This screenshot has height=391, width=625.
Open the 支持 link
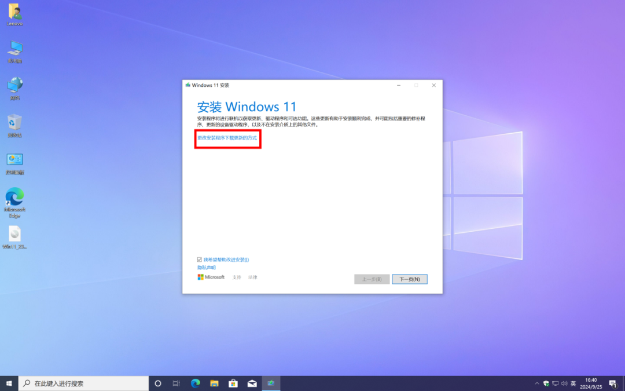pos(237,277)
